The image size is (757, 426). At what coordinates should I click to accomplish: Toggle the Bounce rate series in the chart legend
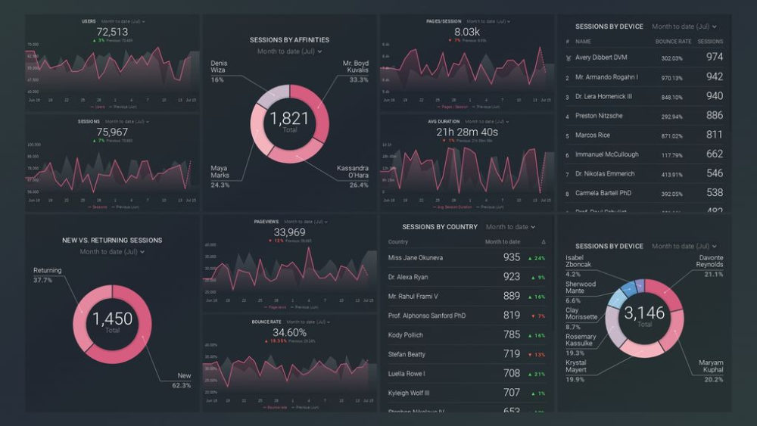pyautogui.click(x=275, y=407)
